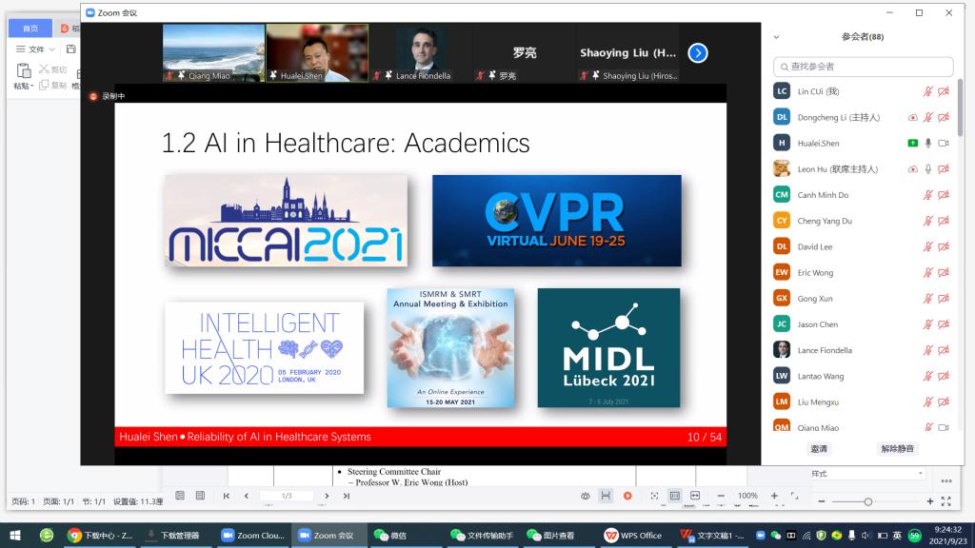This screenshot has width=975, height=548.
Task: Click the Invite button in participants panel
Action: (x=819, y=449)
